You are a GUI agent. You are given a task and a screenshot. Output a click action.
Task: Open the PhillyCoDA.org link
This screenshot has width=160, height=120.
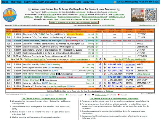(x=49, y=15)
